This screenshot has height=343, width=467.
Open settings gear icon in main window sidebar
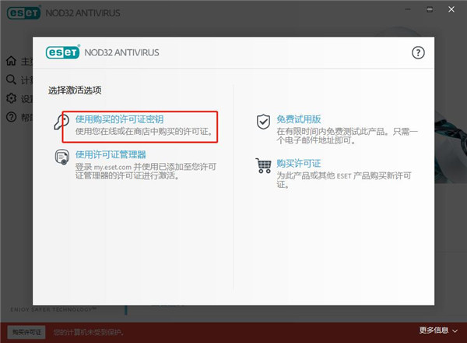12,98
